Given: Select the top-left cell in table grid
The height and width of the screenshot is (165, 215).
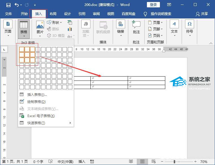Looking at the screenshot, I should pos(22,49).
